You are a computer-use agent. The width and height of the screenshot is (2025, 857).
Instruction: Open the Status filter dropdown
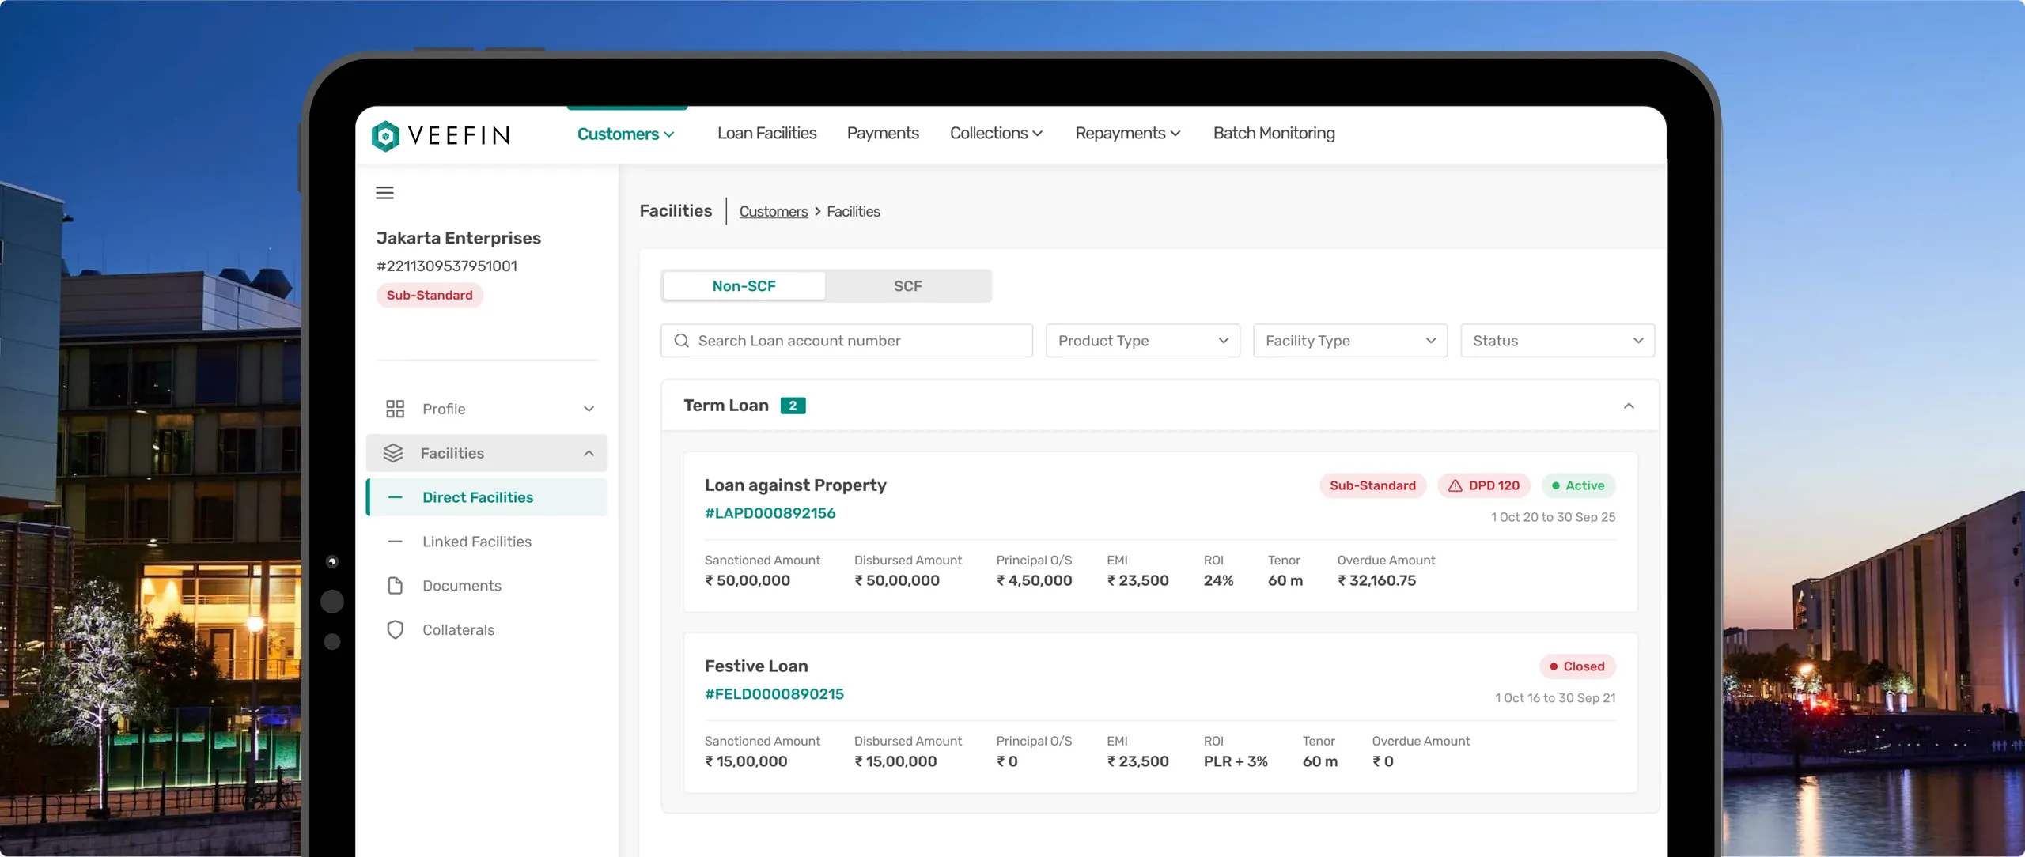(x=1557, y=341)
